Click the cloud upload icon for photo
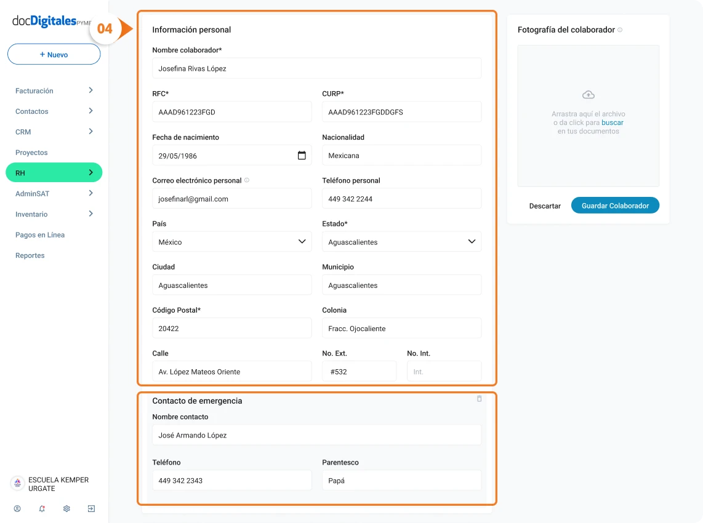 pos(589,95)
